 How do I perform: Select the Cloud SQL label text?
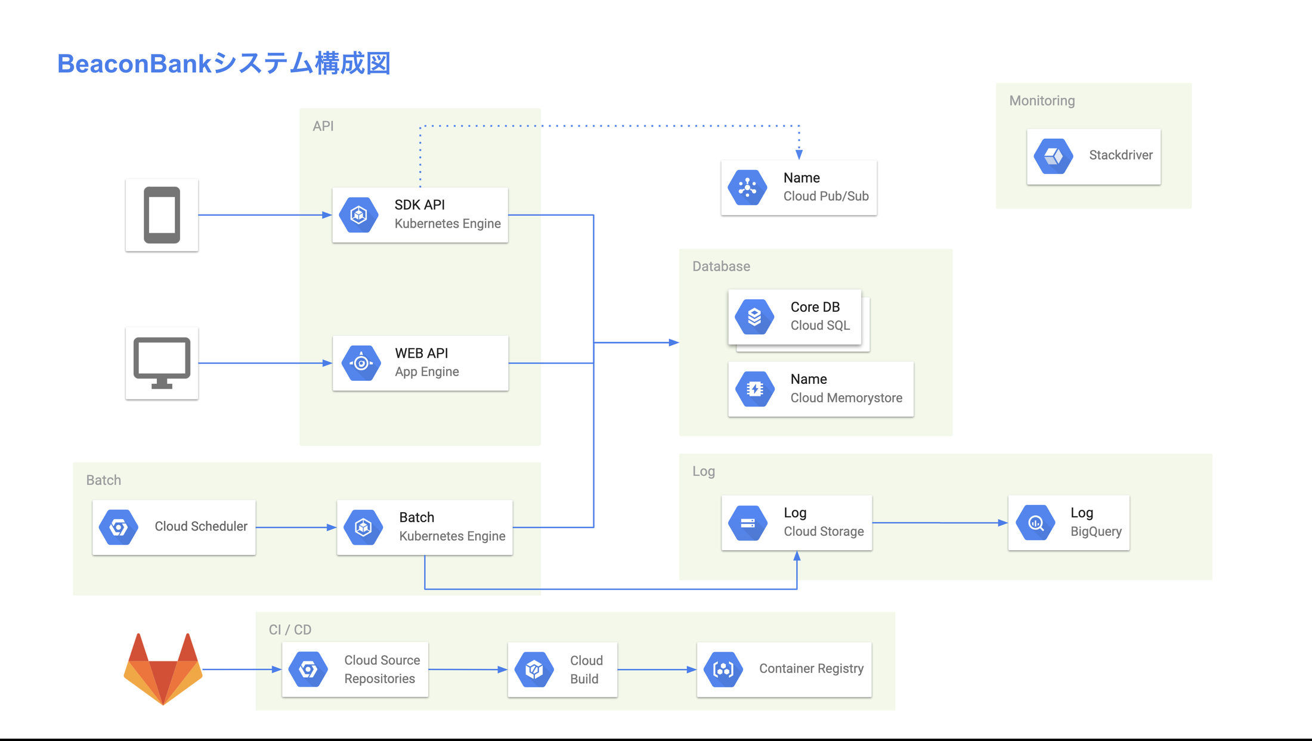tap(820, 325)
